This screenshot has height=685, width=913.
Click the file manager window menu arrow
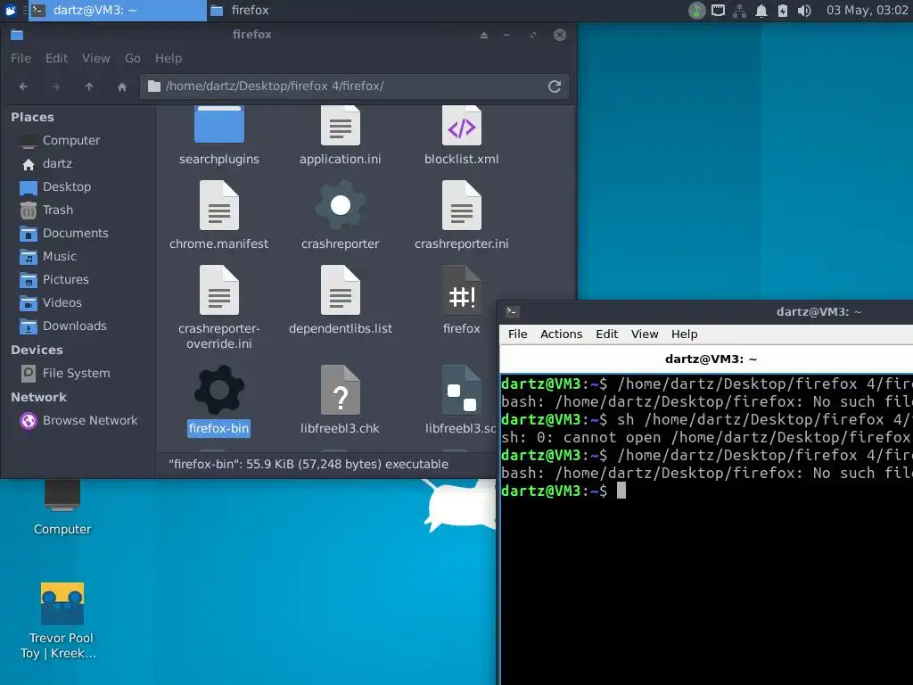pyautogui.click(x=484, y=35)
